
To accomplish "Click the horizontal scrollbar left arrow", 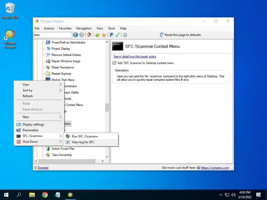I will pos(36,161).
